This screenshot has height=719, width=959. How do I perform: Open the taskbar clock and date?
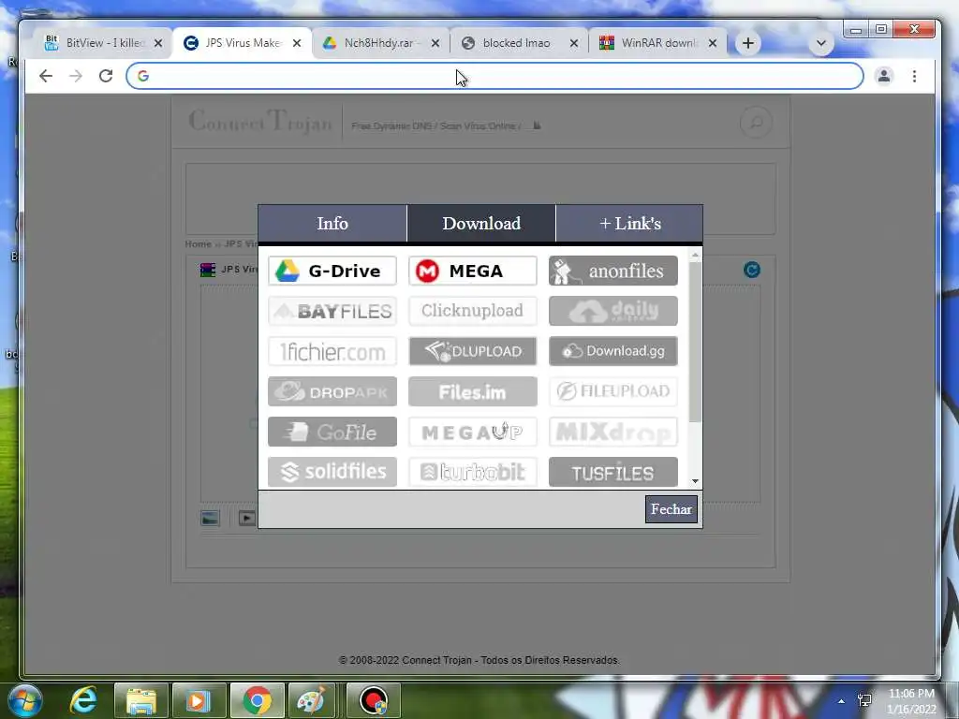click(911, 701)
